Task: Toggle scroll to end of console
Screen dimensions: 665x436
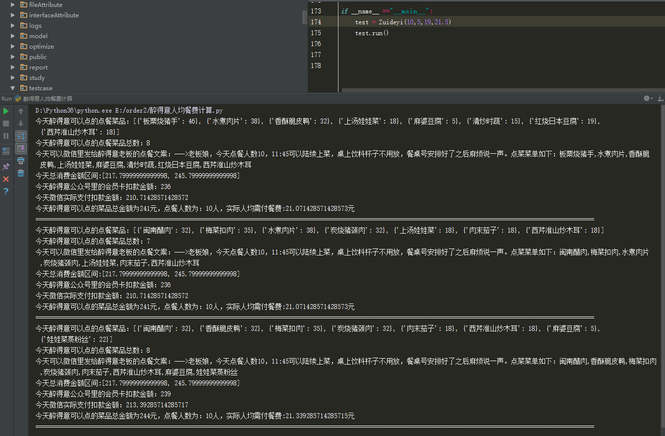Action: coord(21,148)
